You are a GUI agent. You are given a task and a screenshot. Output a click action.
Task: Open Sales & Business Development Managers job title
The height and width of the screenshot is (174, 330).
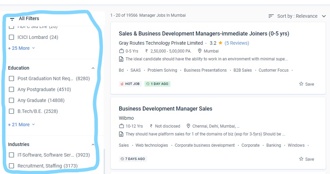click(x=204, y=33)
